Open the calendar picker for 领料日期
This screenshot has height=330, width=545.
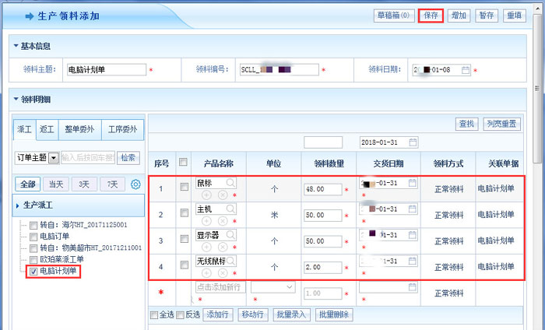tap(466, 70)
